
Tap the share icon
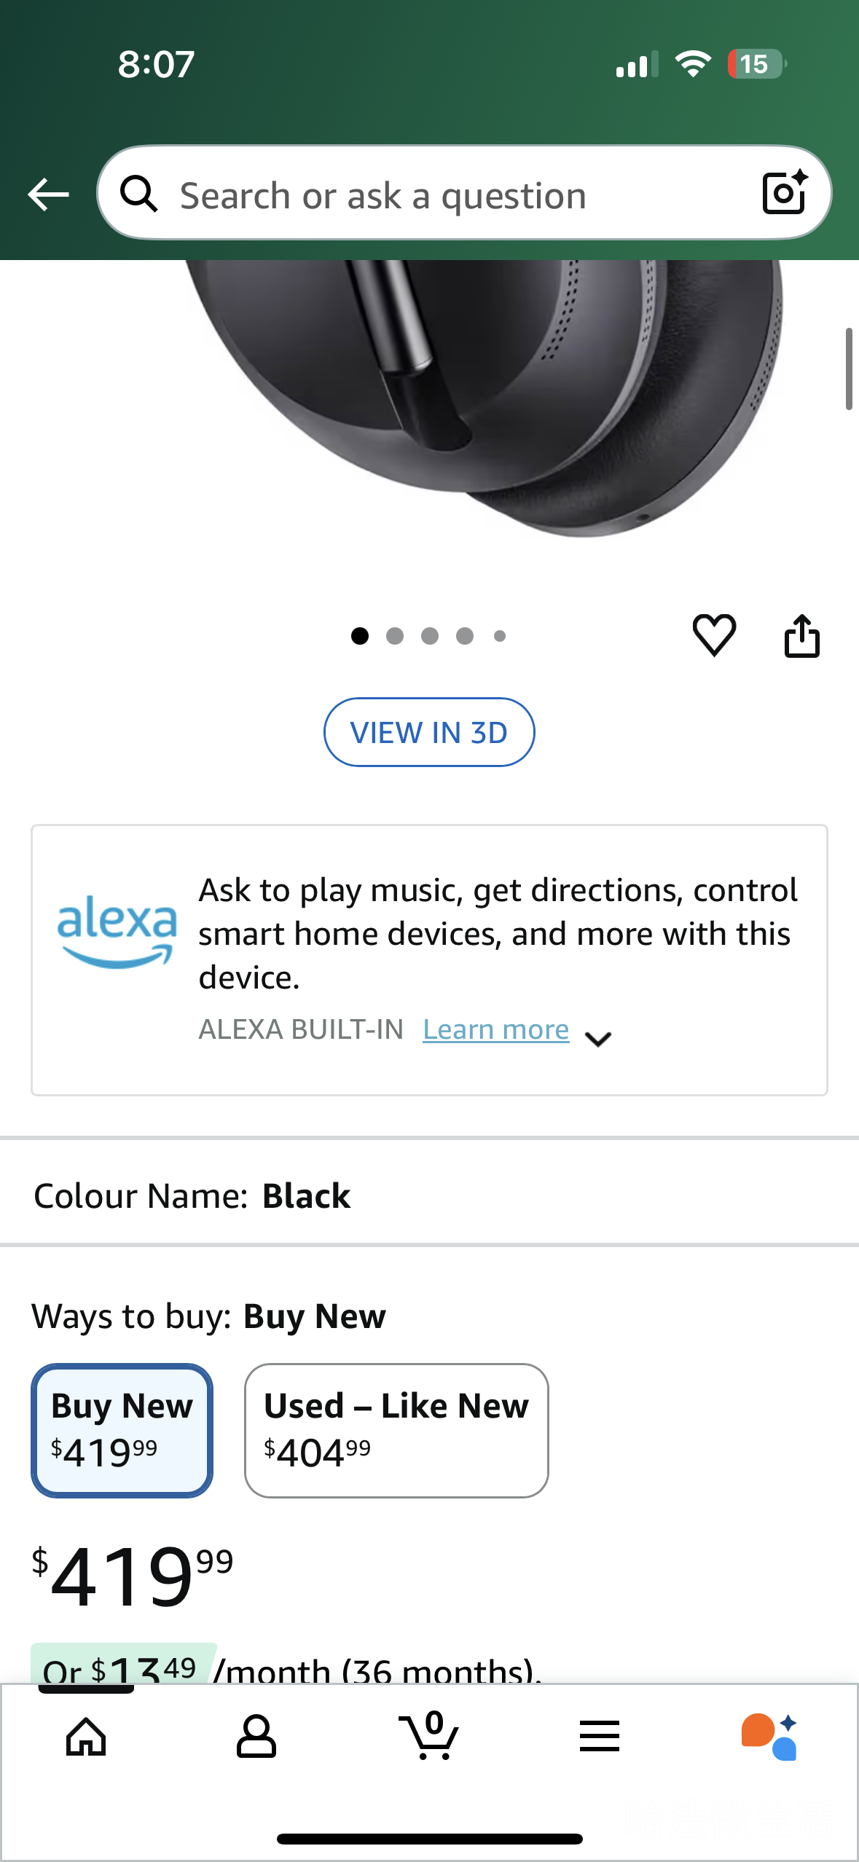801,636
